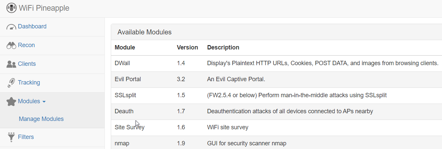Click the WiFi Pineapple title text
The width and height of the screenshot is (442, 149).
tap(44, 8)
